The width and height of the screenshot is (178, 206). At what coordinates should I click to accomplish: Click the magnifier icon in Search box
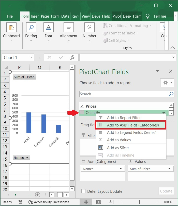click(171, 94)
